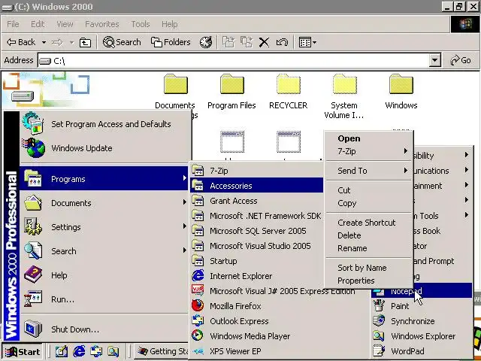Screen dimensions: 481x361
Task: Choose Cut in the context menu
Action: click(368, 190)
